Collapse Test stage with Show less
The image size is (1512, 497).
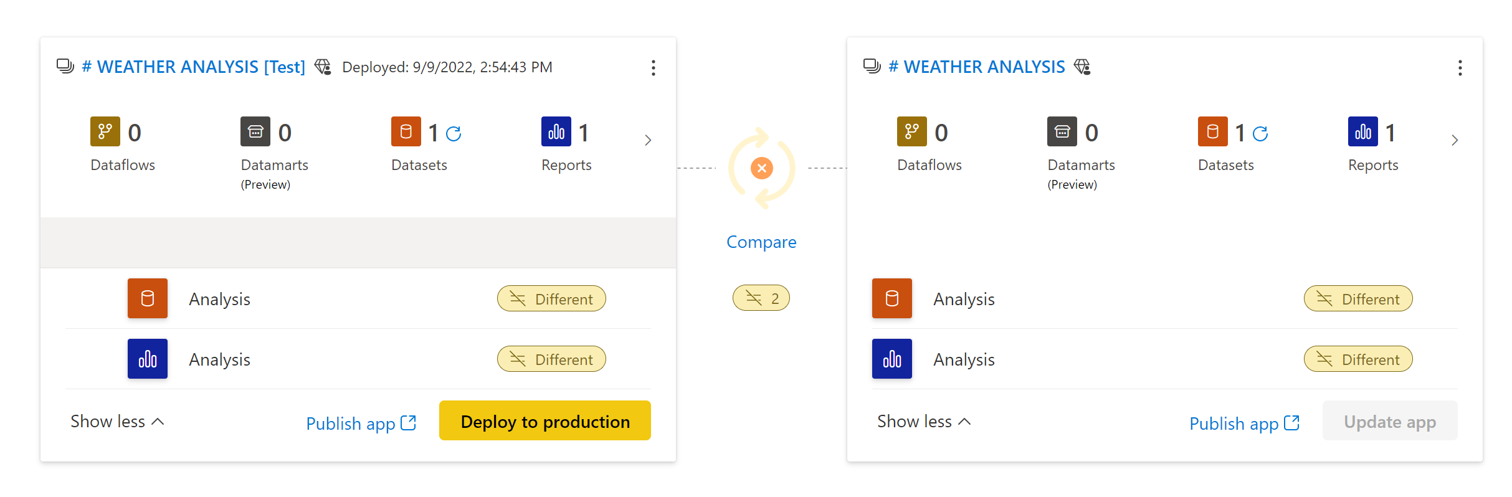coord(116,422)
